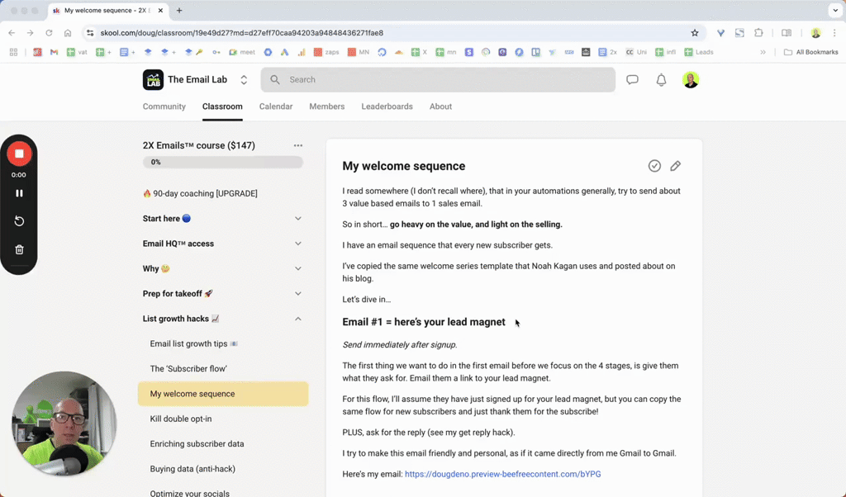Open The Email Lab community switcher

click(x=244, y=80)
